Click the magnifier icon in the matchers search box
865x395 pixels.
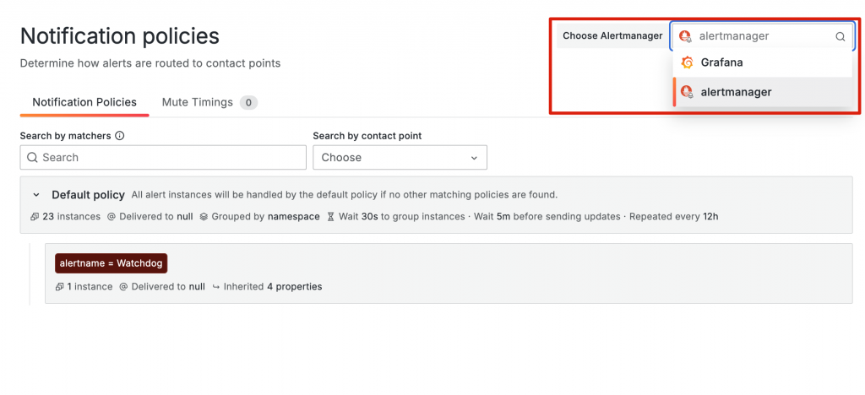32,158
